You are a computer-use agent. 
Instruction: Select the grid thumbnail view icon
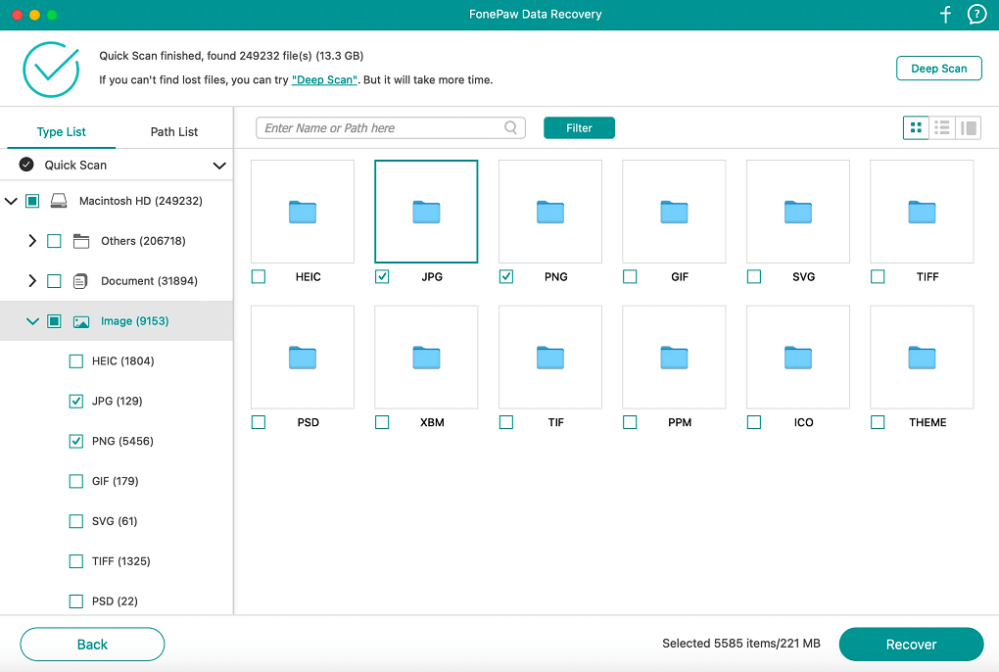916,127
